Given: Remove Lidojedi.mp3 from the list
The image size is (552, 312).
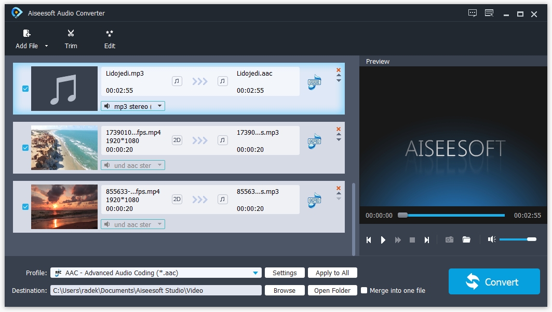Looking at the screenshot, I should (x=339, y=70).
